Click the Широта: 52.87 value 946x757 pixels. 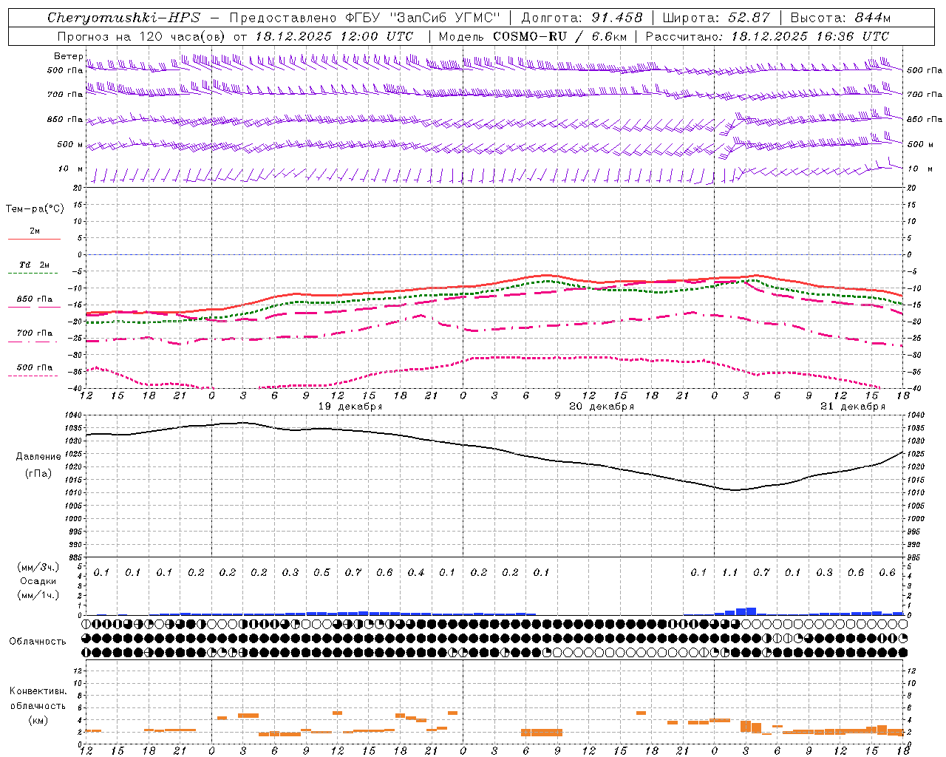click(716, 18)
